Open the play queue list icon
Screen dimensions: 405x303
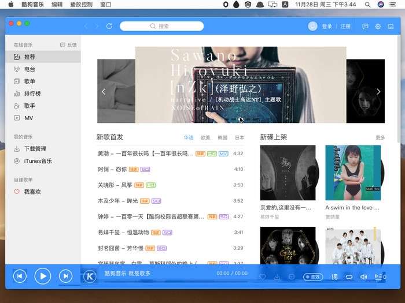point(380,277)
